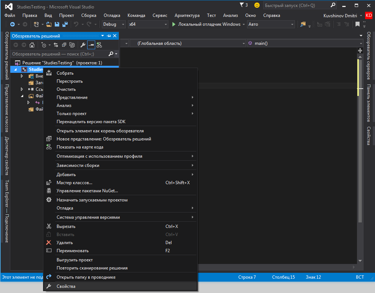Click the Save All toolbar icon

[x=65, y=24]
